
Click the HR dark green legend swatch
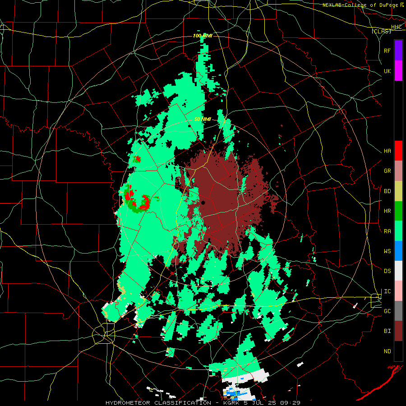tap(398, 211)
